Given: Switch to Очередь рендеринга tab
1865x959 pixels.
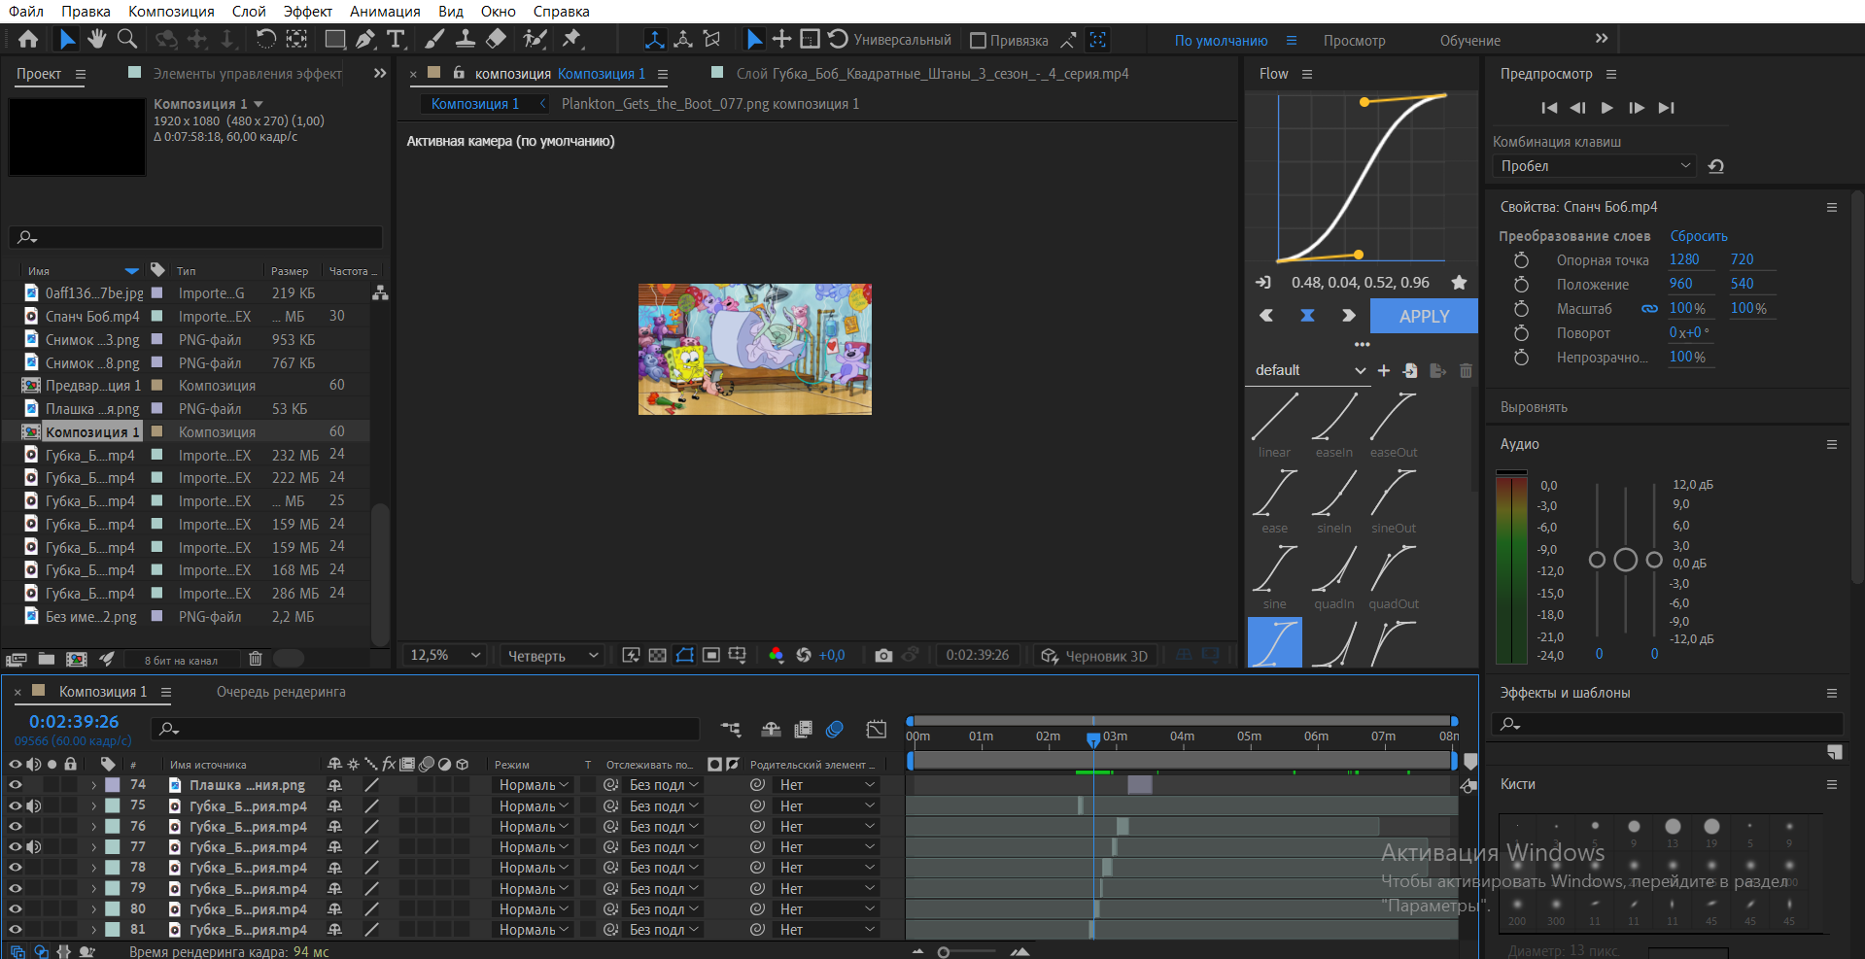Looking at the screenshot, I should 281,692.
